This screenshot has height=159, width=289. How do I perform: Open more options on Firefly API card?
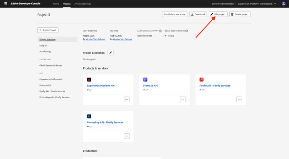(x=239, y=99)
